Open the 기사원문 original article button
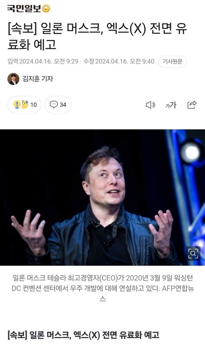 (x=172, y=61)
